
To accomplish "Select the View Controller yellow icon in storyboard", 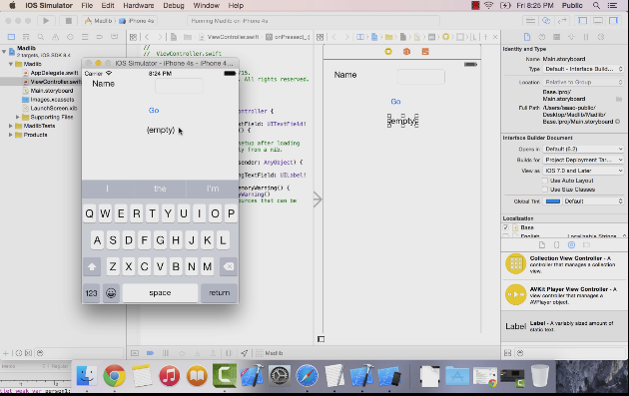I will tap(388, 51).
